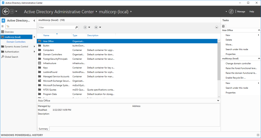Click the back navigation arrow
The image size is (261, 138).
click(5, 12)
